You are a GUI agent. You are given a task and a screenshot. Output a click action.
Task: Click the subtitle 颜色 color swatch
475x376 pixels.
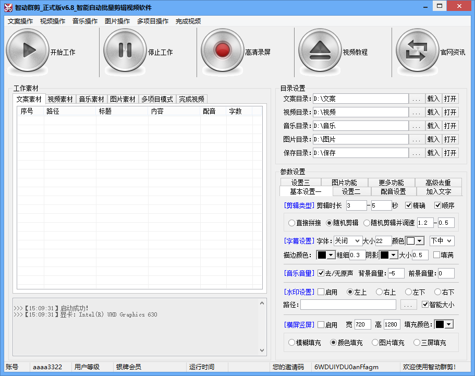410,241
